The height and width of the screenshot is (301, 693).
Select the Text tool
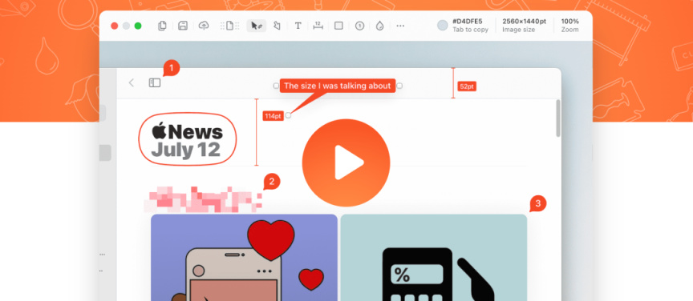click(298, 26)
